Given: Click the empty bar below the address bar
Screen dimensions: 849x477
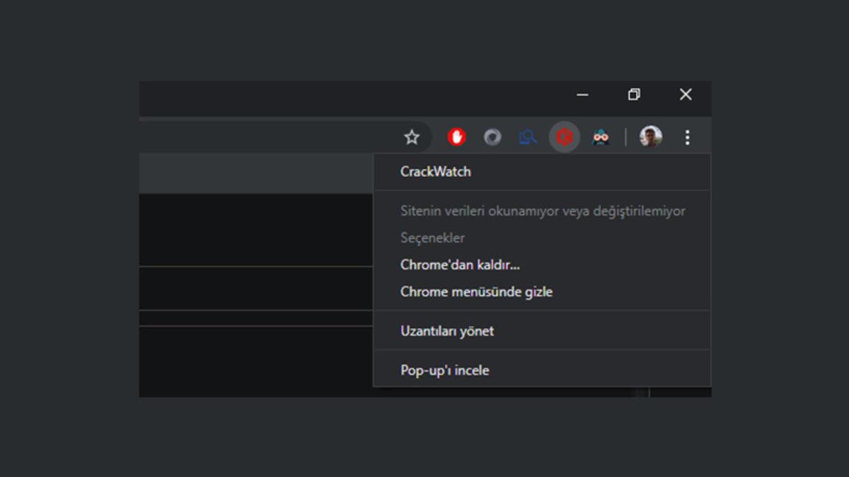Looking at the screenshot, I should 255,173.
